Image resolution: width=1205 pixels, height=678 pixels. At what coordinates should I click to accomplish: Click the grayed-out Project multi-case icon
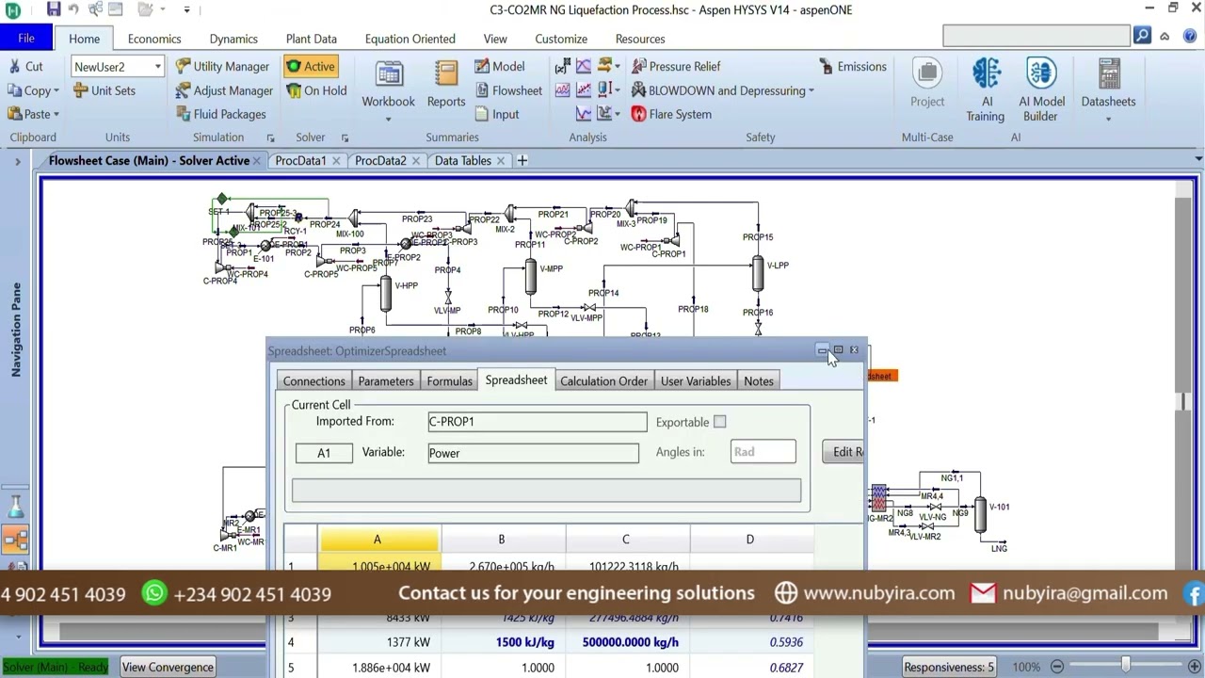[x=927, y=85]
